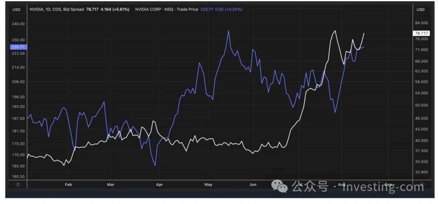Click the 71.000 right axis label
The height and width of the screenshot is (204, 438).
(x=422, y=50)
